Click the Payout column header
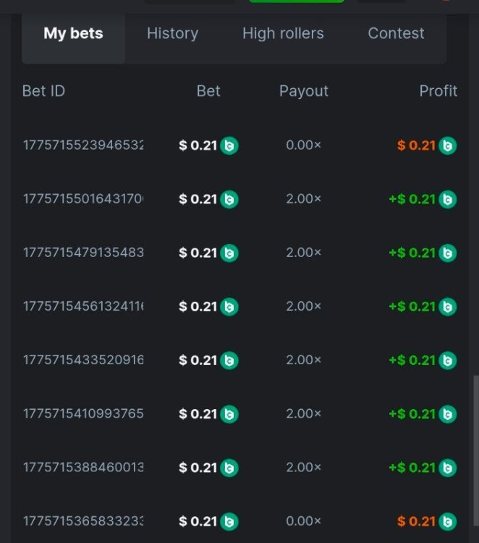 [303, 91]
